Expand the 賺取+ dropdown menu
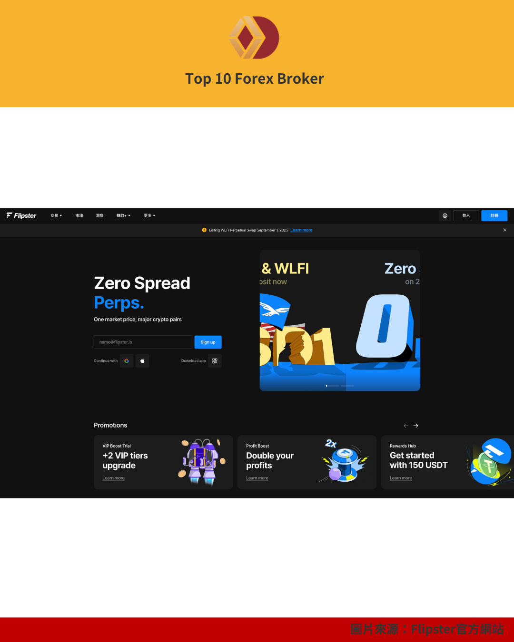This screenshot has width=514, height=642. [123, 215]
